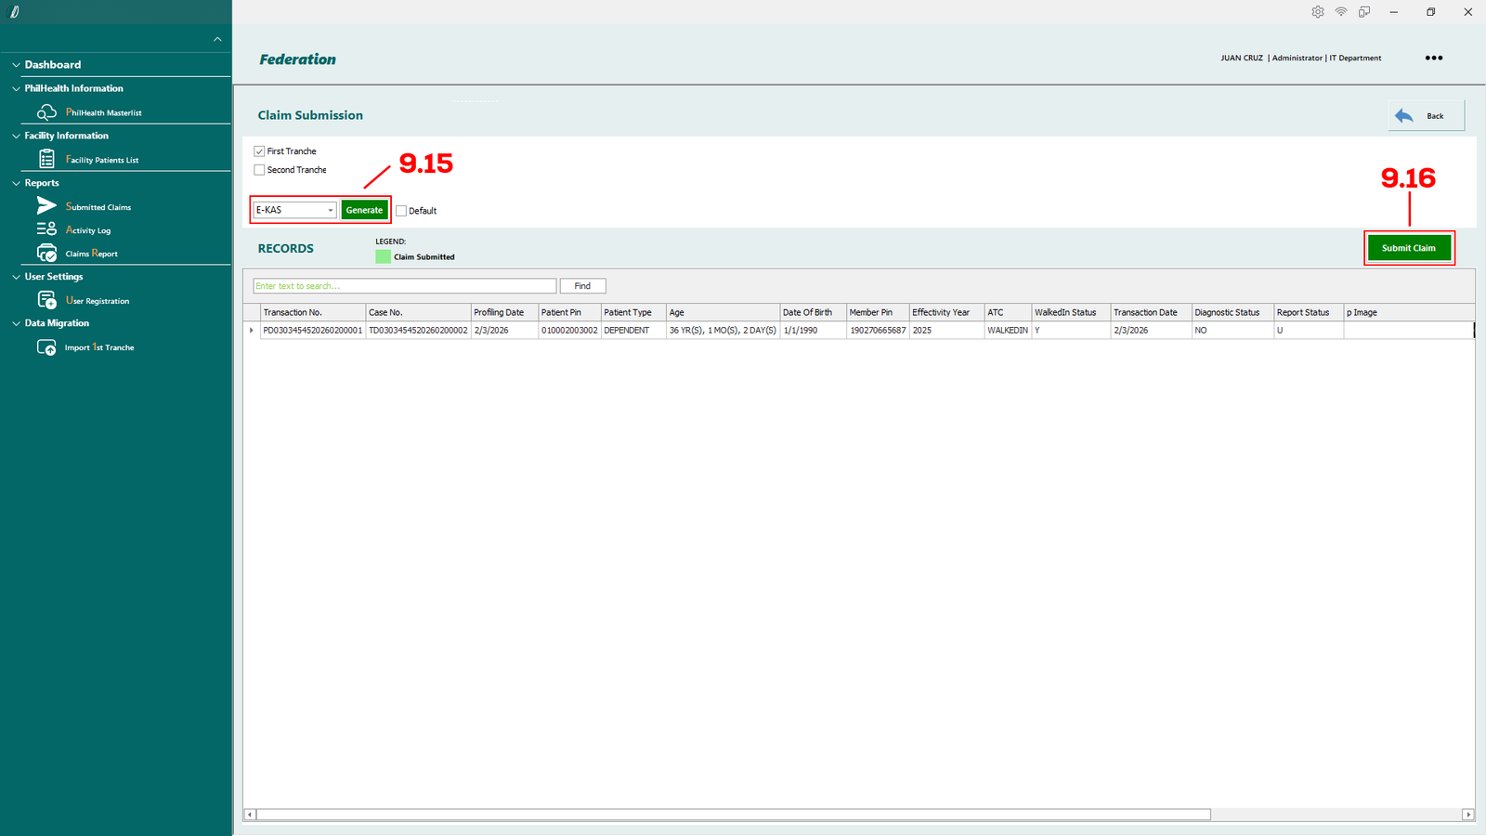Image resolution: width=1486 pixels, height=836 pixels.
Task: Click the Import 1st Tranche icon
Action: coord(46,347)
